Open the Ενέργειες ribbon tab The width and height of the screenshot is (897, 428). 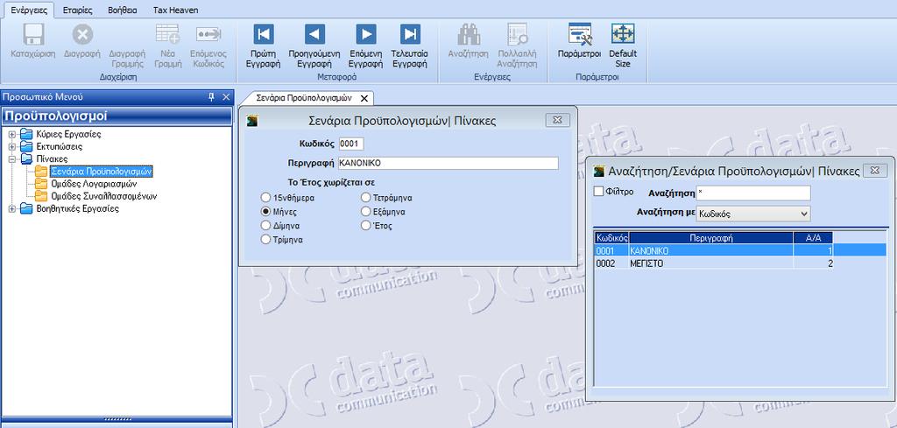(28, 10)
